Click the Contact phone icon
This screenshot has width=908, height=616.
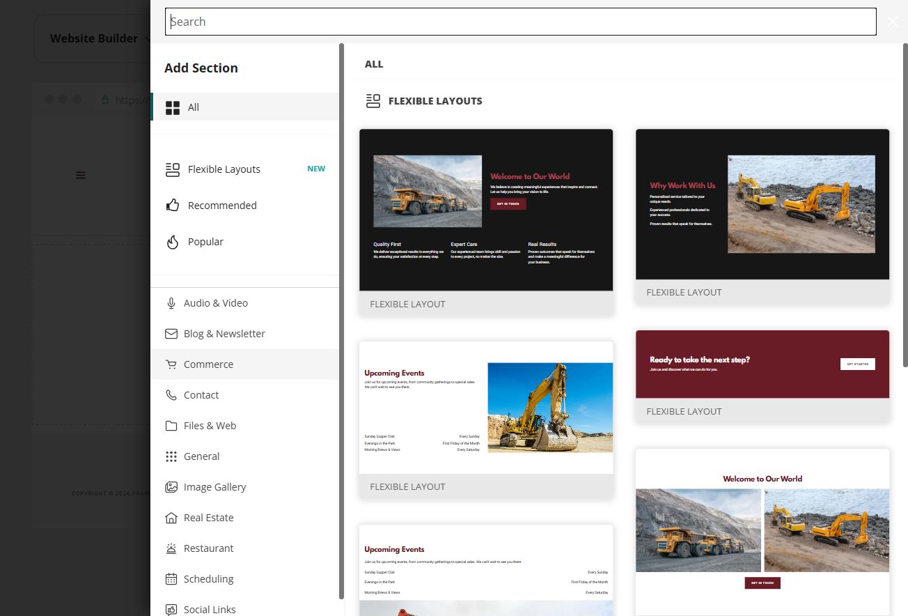point(171,395)
